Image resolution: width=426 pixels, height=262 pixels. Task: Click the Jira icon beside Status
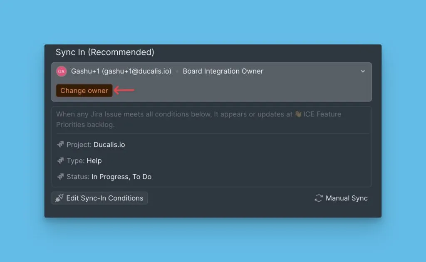[60, 177]
